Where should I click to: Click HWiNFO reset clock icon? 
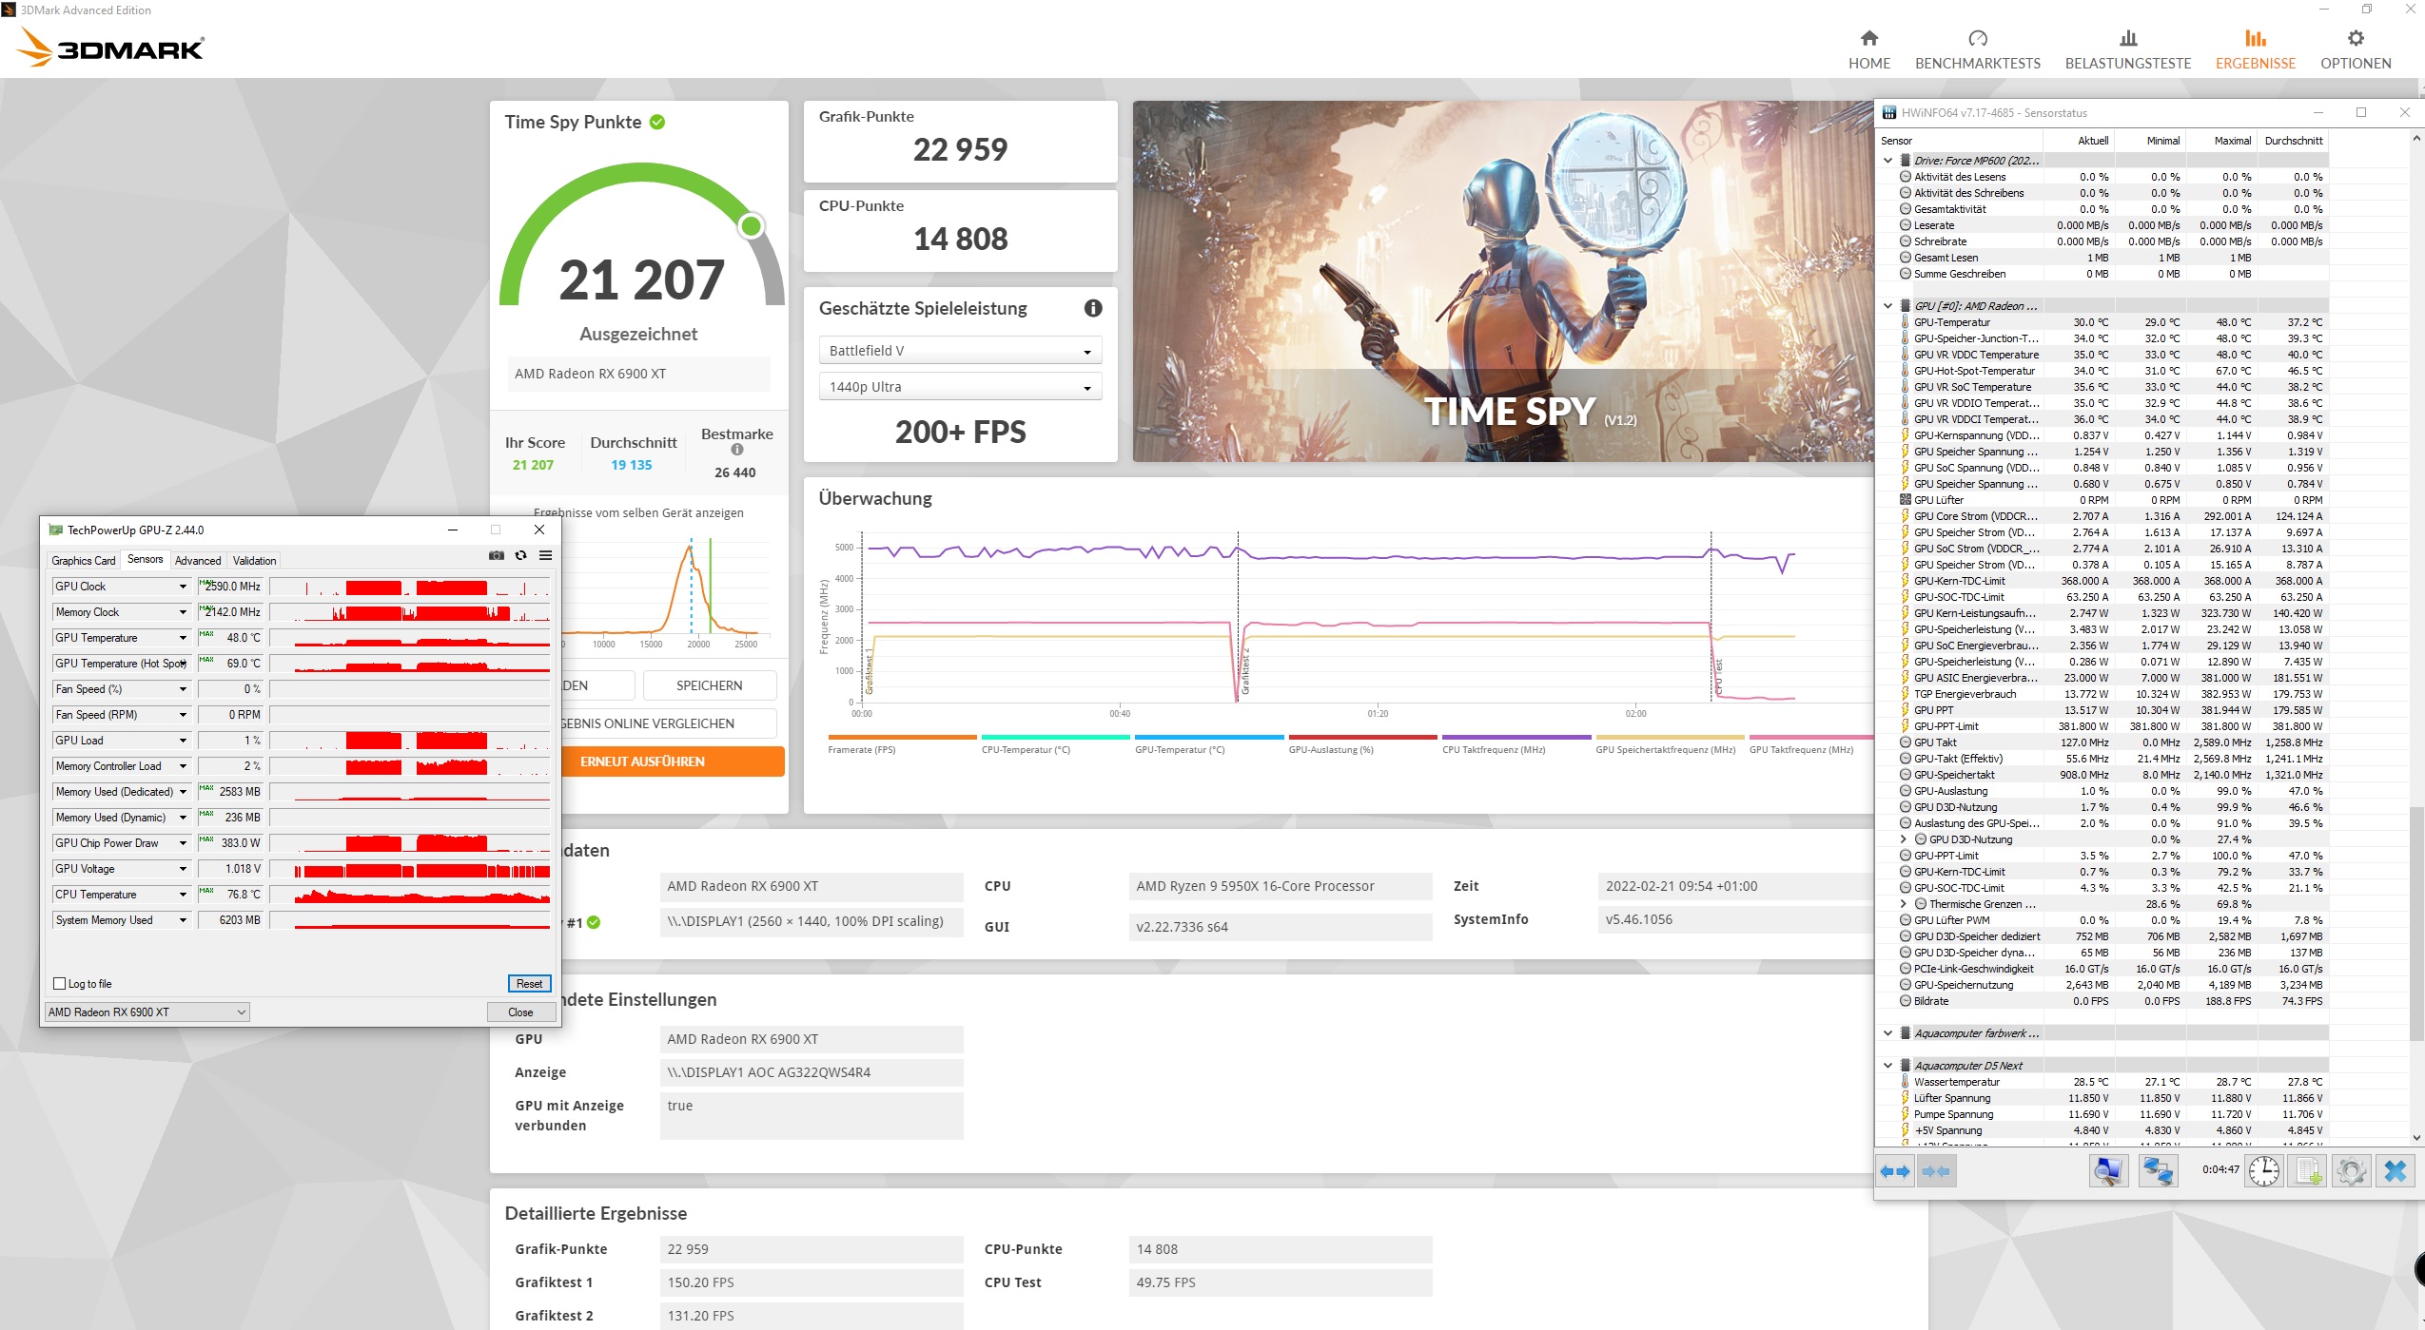click(x=2263, y=1171)
